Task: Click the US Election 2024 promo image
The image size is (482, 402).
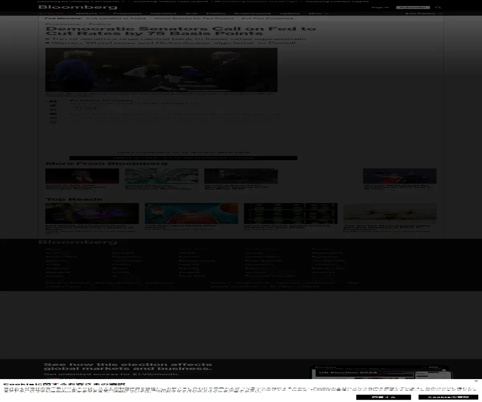Action: point(381,372)
